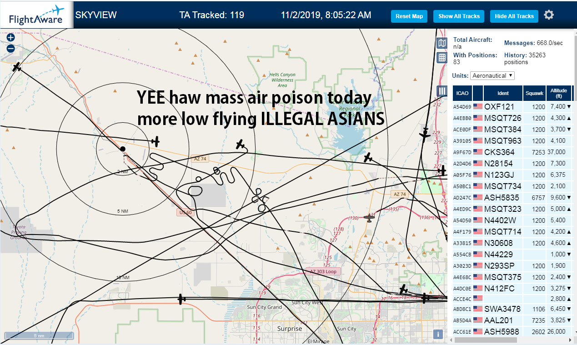Select the aircraft icon near the 229 route marker
This screenshot has width=577, height=345.
pos(425,135)
